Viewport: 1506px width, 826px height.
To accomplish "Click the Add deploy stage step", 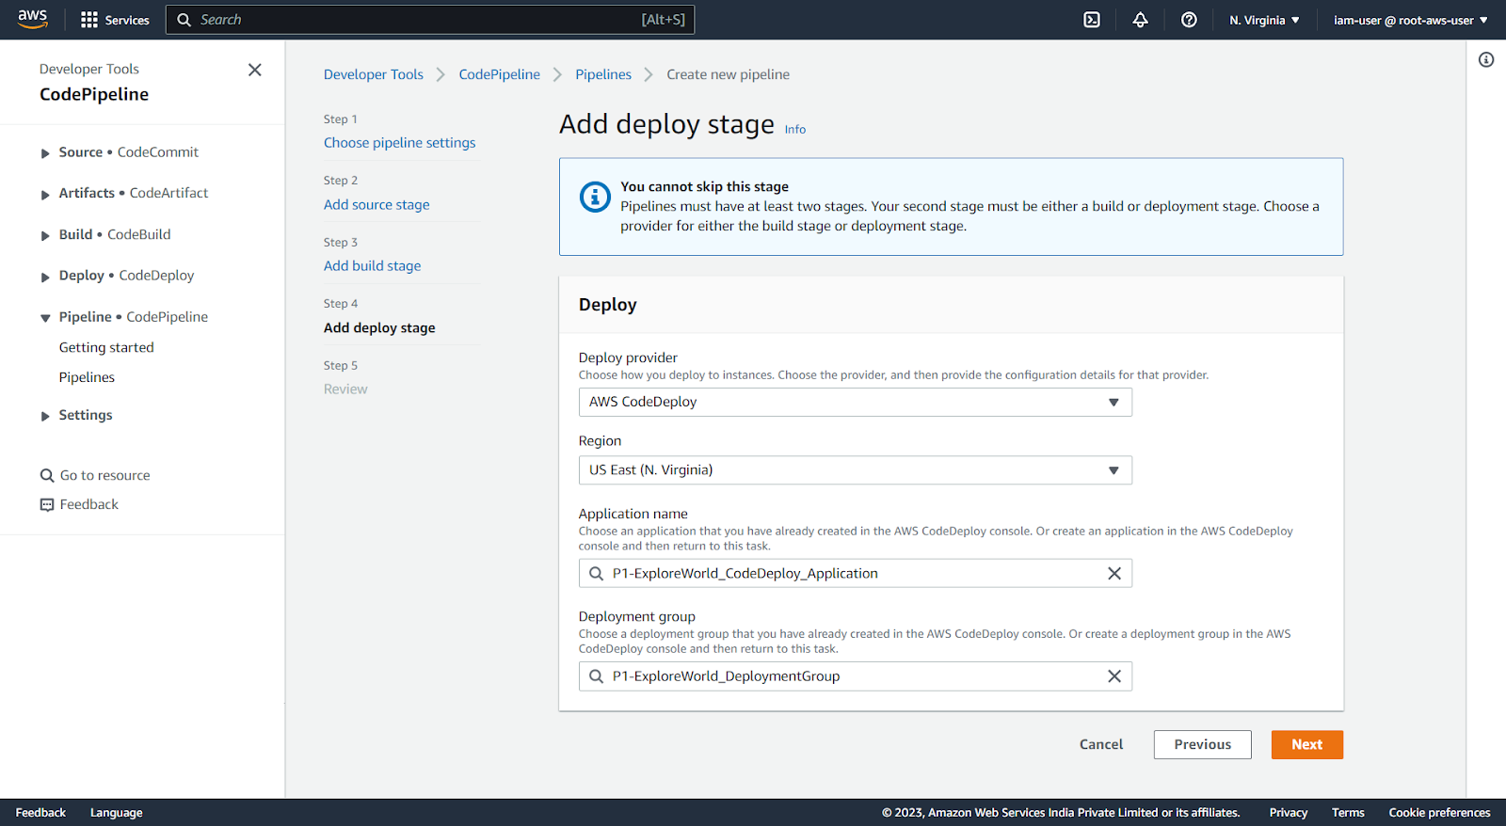I will click(x=379, y=328).
